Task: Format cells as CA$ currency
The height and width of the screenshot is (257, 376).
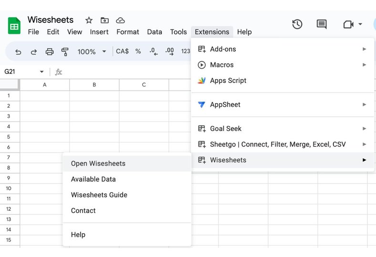Action: coord(122,51)
